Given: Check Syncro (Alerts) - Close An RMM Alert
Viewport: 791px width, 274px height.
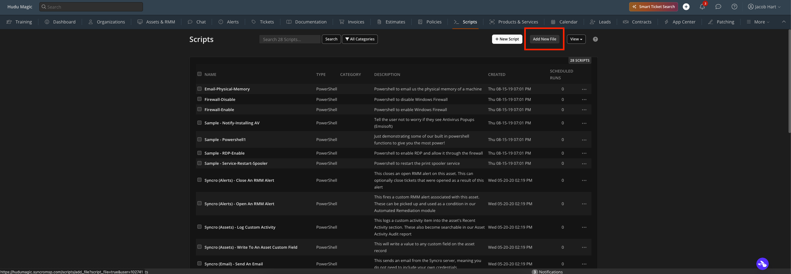Looking at the screenshot, I should tap(199, 180).
